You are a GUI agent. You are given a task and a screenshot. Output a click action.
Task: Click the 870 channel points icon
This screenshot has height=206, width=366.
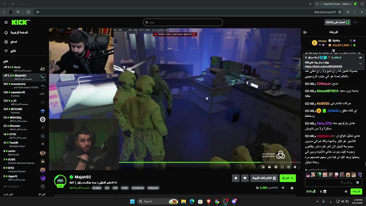click(314, 191)
